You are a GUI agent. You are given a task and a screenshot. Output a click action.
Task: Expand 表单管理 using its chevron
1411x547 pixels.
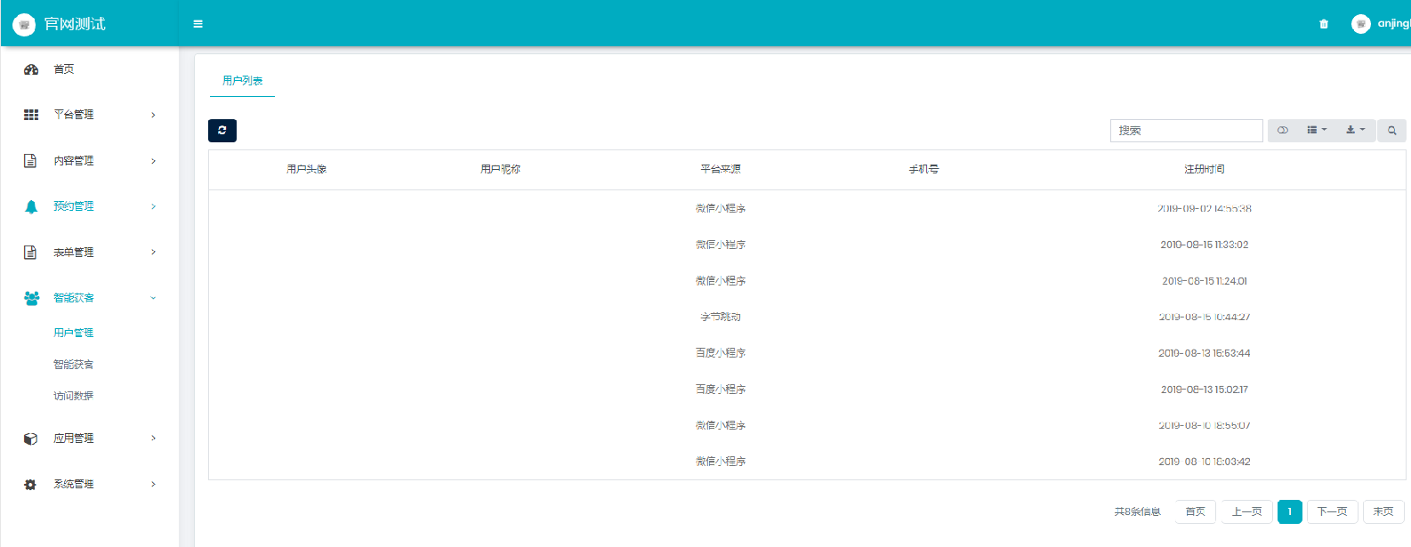click(153, 253)
